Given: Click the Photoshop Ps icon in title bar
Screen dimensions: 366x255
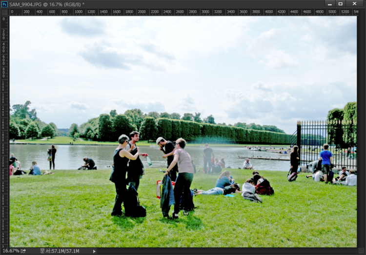Looking at the screenshot, I should click(4, 4).
